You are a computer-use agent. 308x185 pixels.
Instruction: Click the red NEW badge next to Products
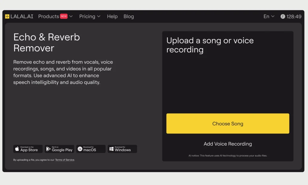point(64,16)
